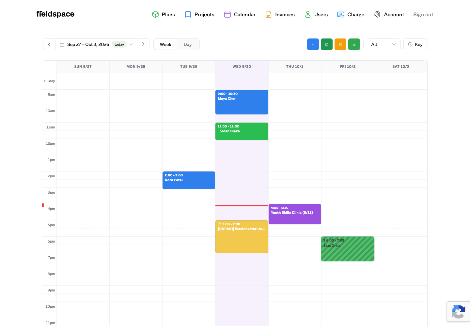470x326 pixels.
Task: Open Nora Patel 2:00-3:00 event
Action: click(189, 180)
